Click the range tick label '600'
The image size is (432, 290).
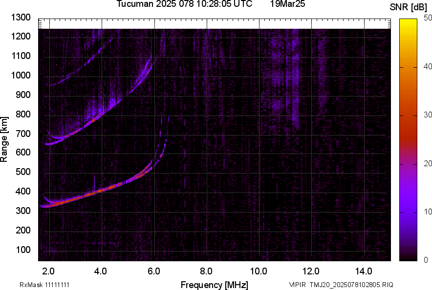coord(23,152)
